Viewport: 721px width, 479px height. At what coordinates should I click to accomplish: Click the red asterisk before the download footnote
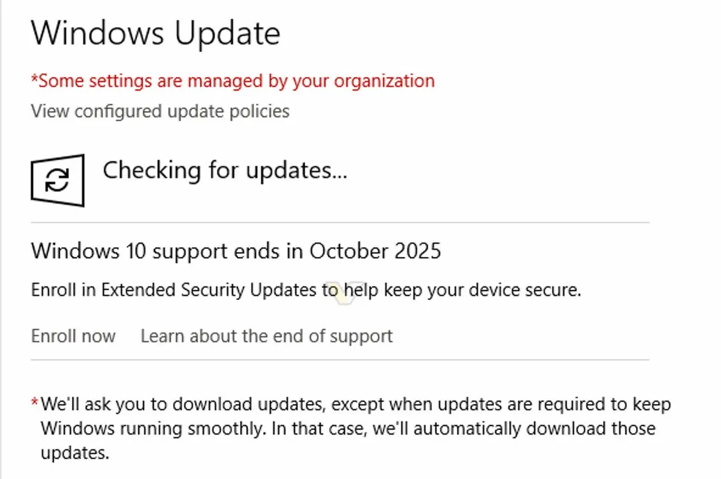[35, 403]
